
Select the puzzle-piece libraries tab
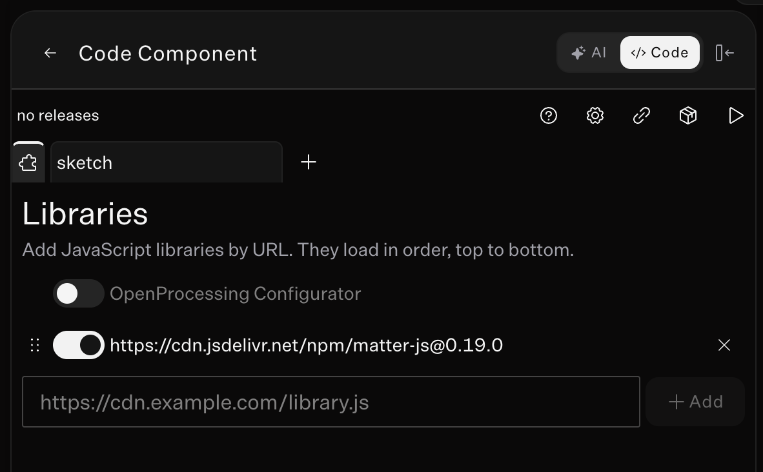[x=28, y=162]
